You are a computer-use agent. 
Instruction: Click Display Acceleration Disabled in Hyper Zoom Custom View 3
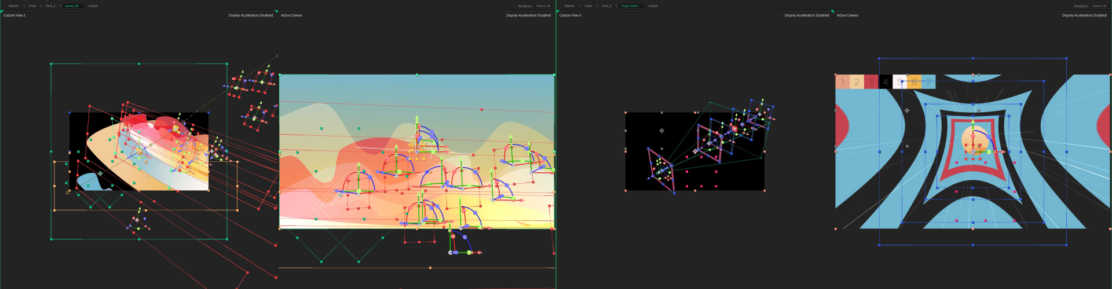(x=807, y=16)
